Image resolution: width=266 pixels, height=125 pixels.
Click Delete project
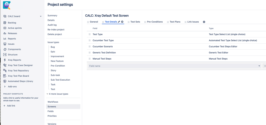coord(55,34)
